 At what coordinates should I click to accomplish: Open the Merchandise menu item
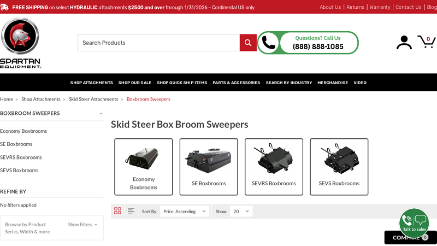pyautogui.click(x=333, y=83)
